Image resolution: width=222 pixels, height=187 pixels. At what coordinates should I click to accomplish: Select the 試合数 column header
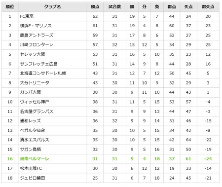click(x=114, y=7)
